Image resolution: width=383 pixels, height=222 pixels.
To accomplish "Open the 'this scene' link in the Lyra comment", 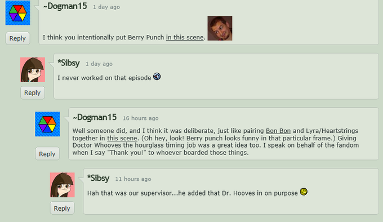I will [x=122, y=138].
